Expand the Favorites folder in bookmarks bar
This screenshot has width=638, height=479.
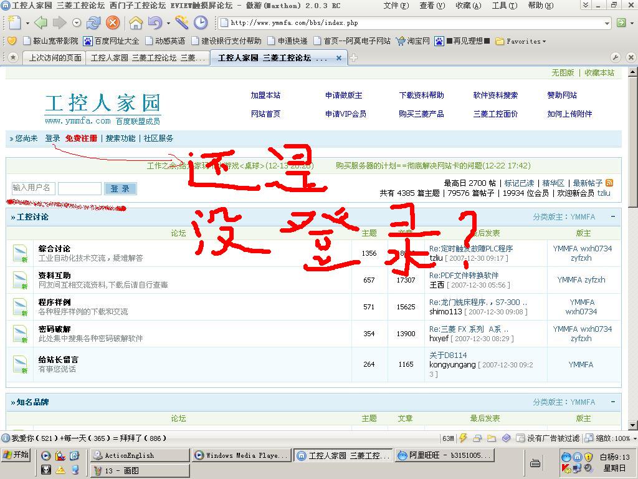(521, 41)
